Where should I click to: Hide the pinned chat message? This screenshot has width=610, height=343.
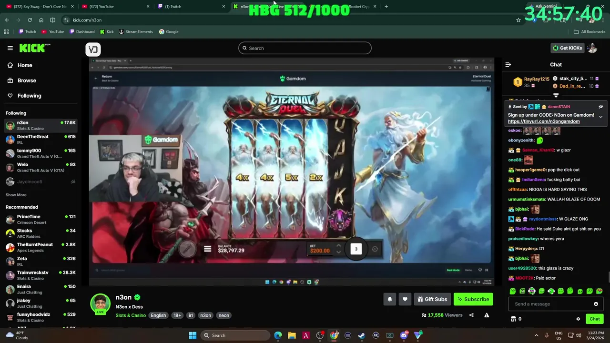(x=600, y=107)
